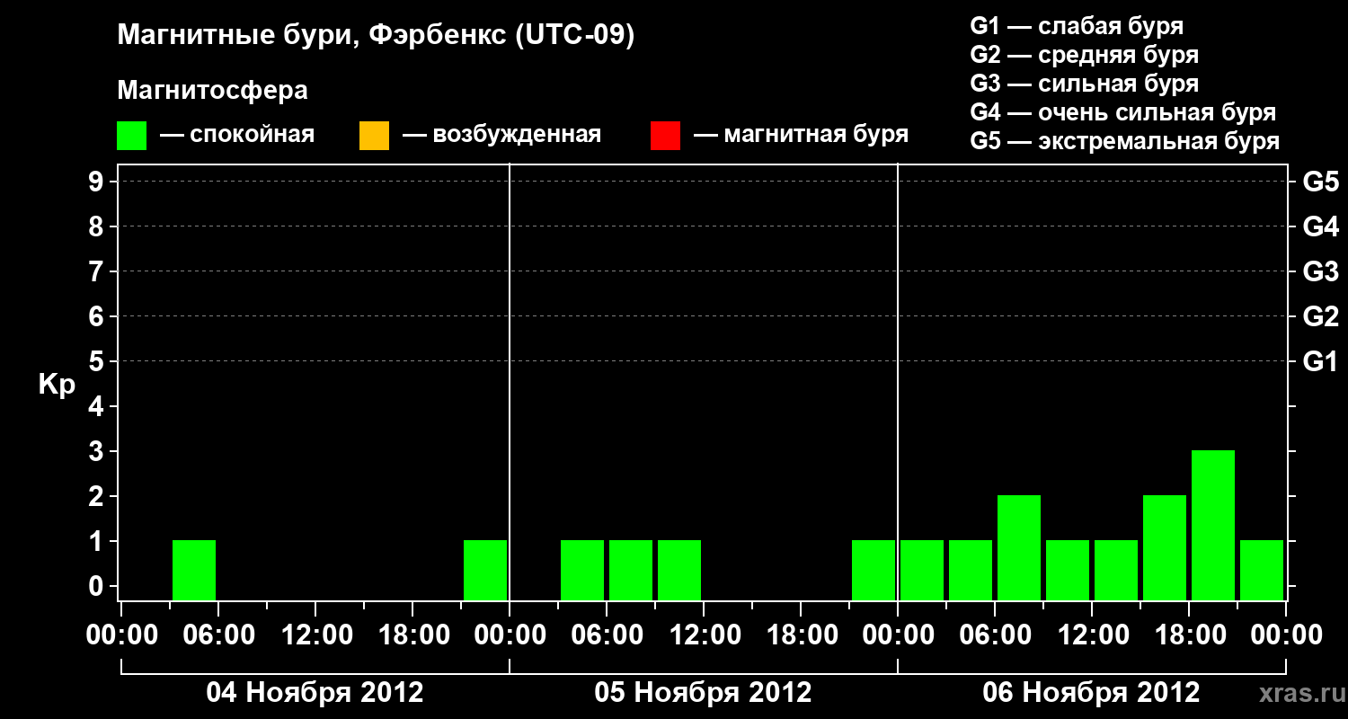Click the '— возбужденная' legend label
This screenshot has width=1348, height=719.
coord(501,136)
